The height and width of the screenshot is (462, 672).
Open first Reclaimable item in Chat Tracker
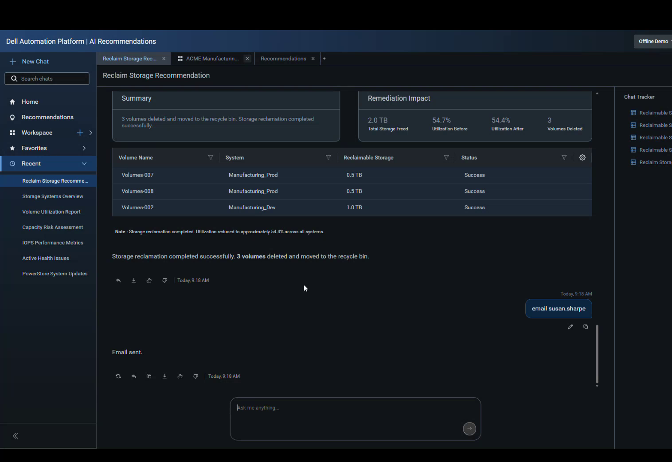(x=651, y=113)
